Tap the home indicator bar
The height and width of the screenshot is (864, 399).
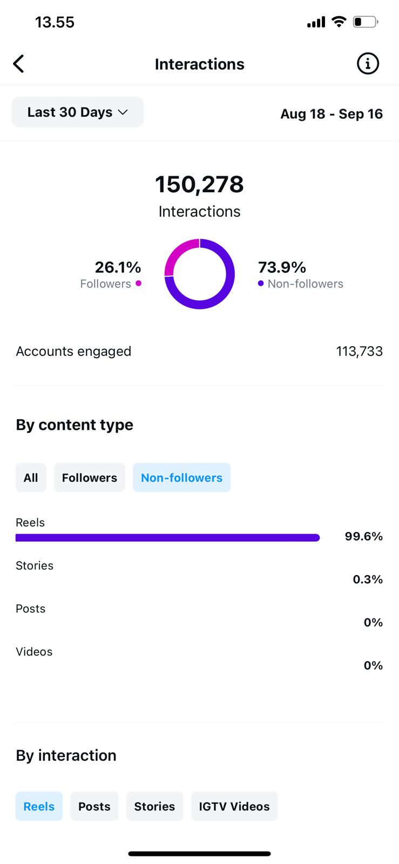click(x=199, y=854)
